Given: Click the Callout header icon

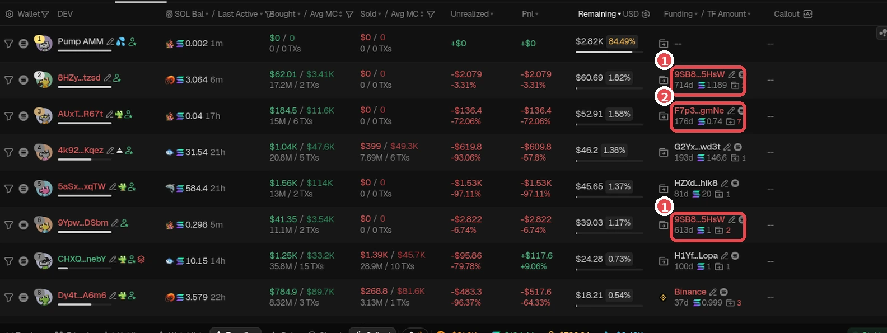Looking at the screenshot, I should point(807,14).
